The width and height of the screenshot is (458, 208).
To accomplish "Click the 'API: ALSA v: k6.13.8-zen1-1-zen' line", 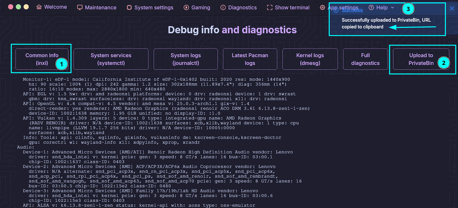I will [139, 205].
